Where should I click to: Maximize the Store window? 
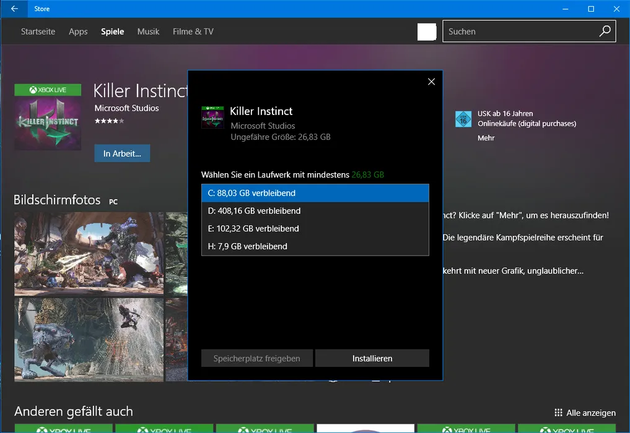pyautogui.click(x=591, y=9)
